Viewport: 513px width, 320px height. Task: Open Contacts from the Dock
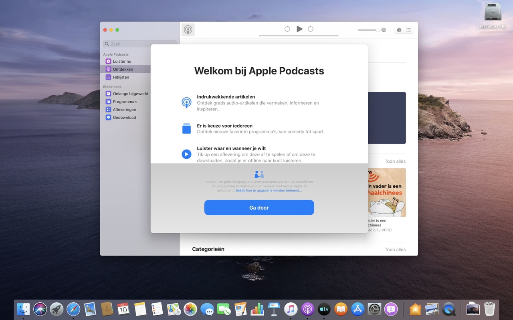pyautogui.click(x=107, y=309)
